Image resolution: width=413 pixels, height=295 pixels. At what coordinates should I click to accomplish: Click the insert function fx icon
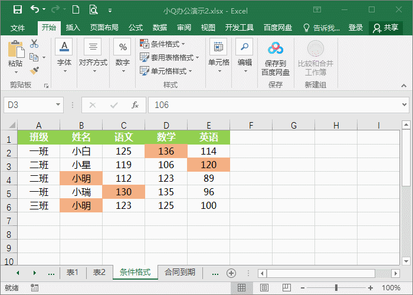(x=135, y=105)
